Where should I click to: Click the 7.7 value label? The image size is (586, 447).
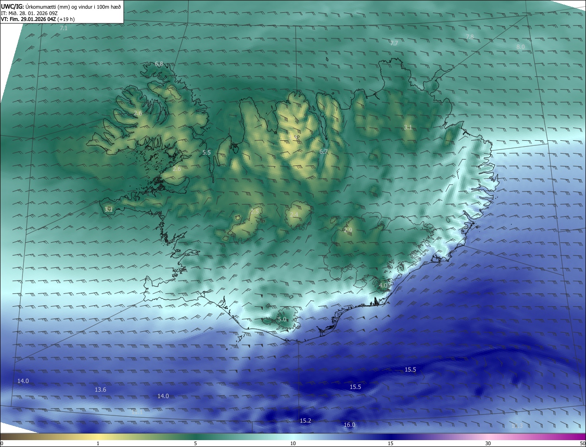coord(394,43)
